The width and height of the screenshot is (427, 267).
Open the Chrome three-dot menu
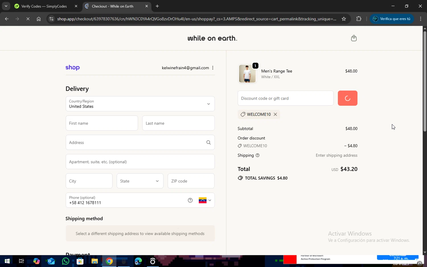pyautogui.click(x=420, y=19)
